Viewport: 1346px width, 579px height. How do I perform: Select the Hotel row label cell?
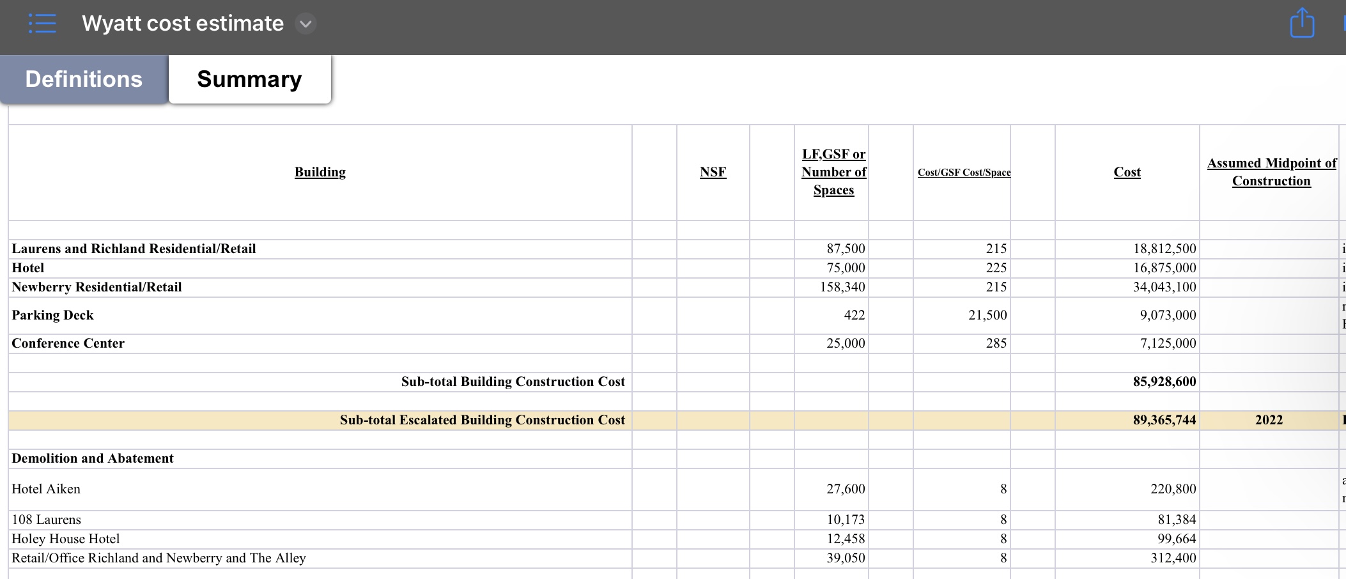28,268
